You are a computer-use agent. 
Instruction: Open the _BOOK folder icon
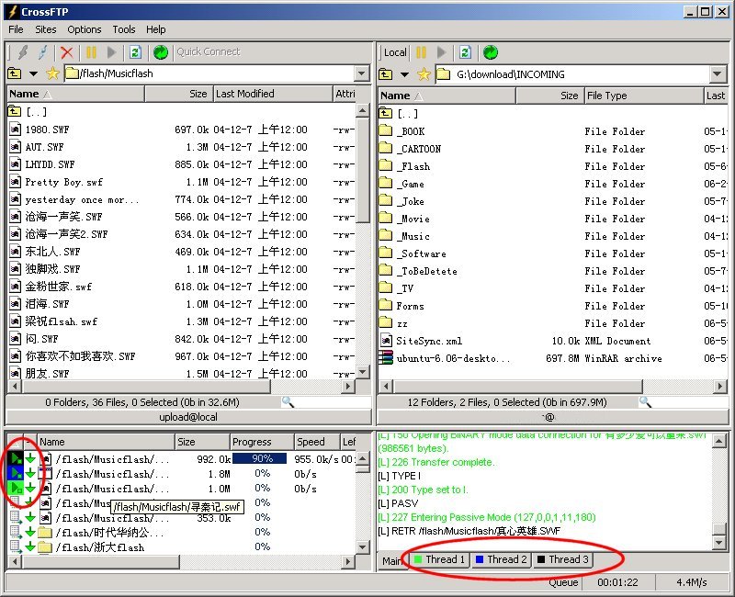coord(386,130)
